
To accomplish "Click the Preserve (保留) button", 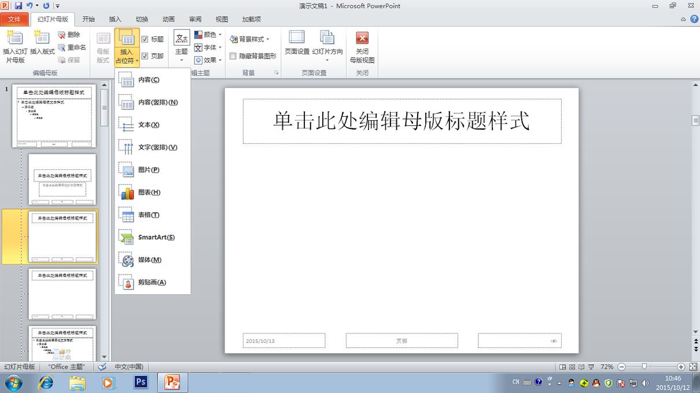I will point(69,60).
